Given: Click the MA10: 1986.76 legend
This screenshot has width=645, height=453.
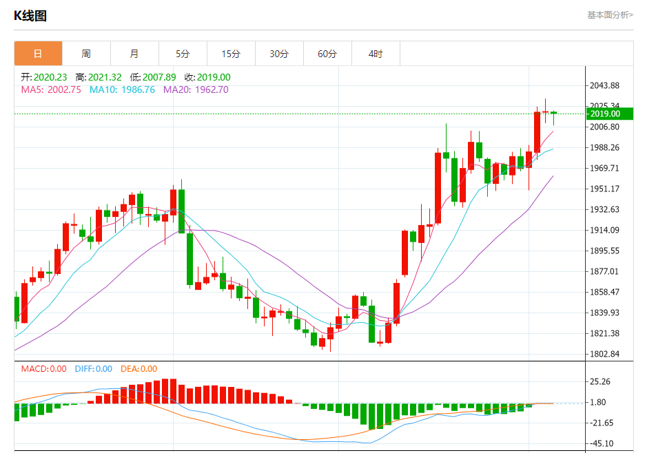Looking at the screenshot, I should coord(122,89).
